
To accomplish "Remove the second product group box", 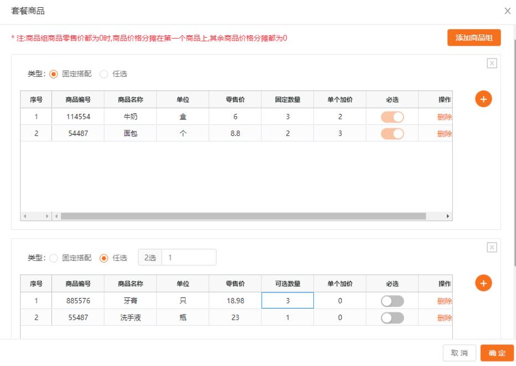I will click(492, 247).
